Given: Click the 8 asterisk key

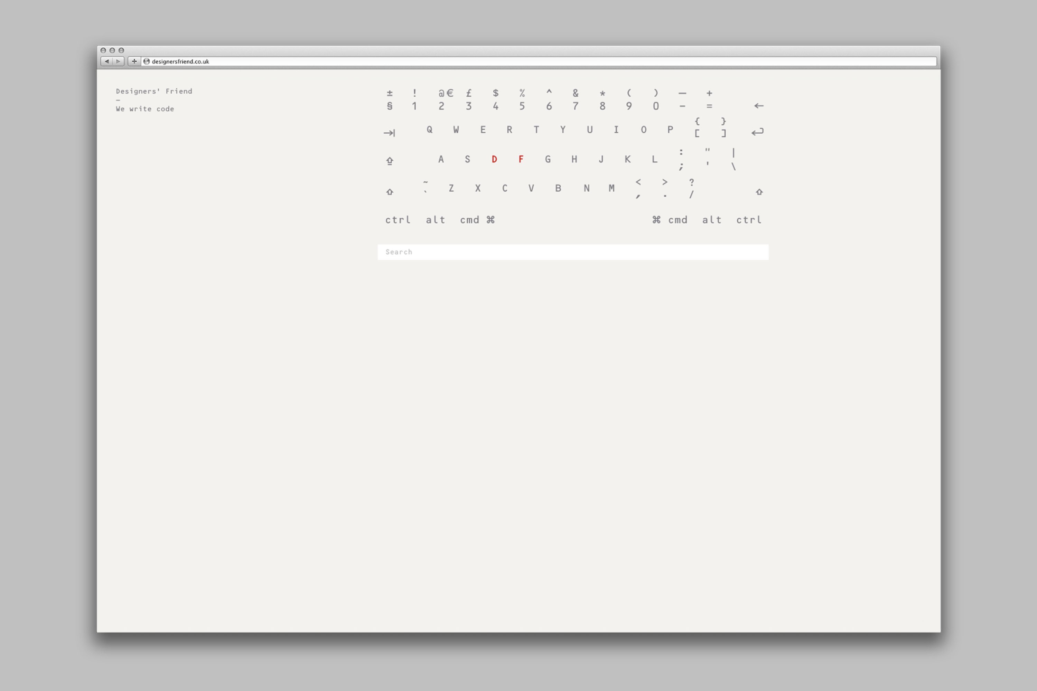Looking at the screenshot, I should pyautogui.click(x=602, y=100).
